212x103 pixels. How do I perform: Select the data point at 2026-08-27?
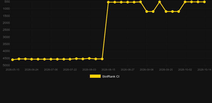click(127, 2)
